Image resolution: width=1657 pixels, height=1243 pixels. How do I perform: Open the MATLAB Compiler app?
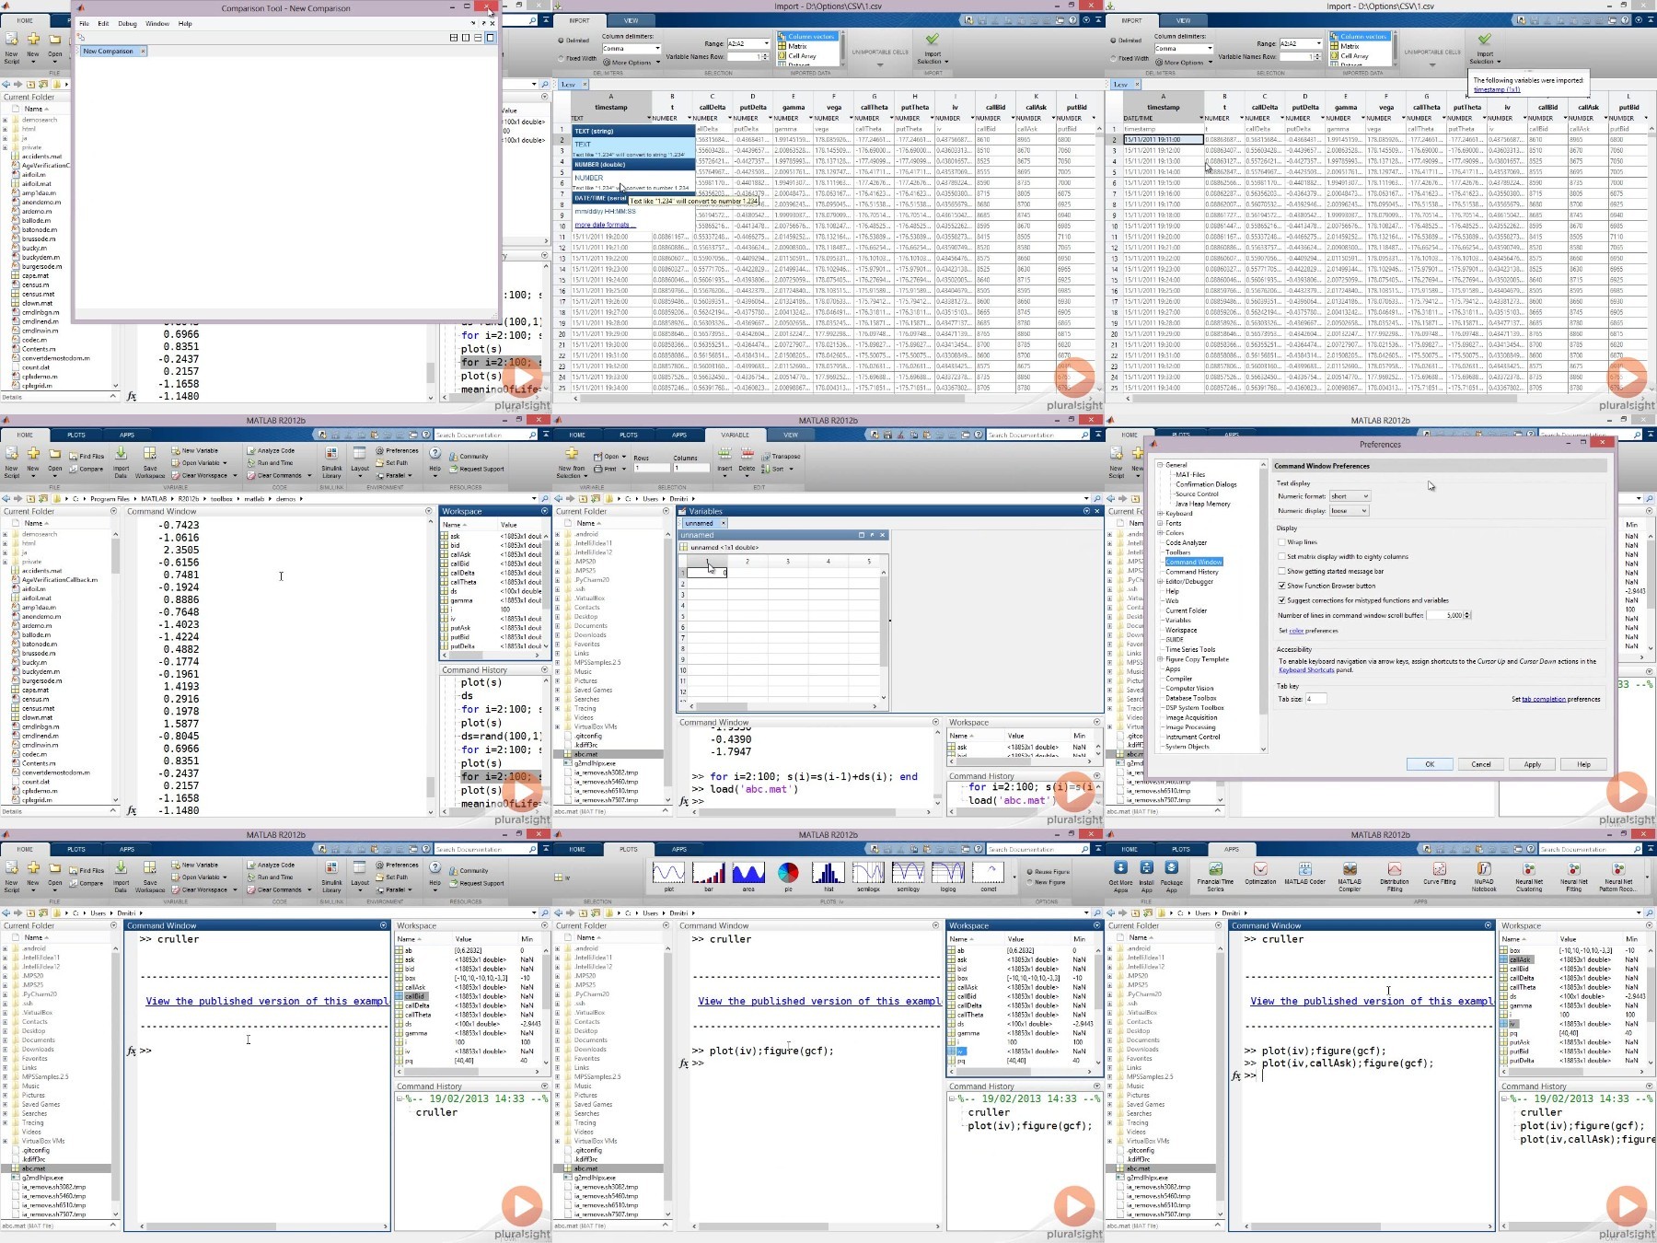click(x=1350, y=877)
